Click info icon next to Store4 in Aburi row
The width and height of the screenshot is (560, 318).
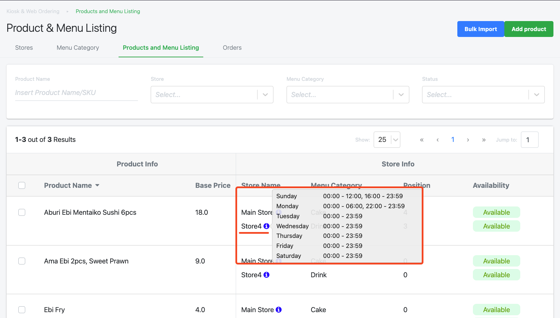click(x=267, y=226)
